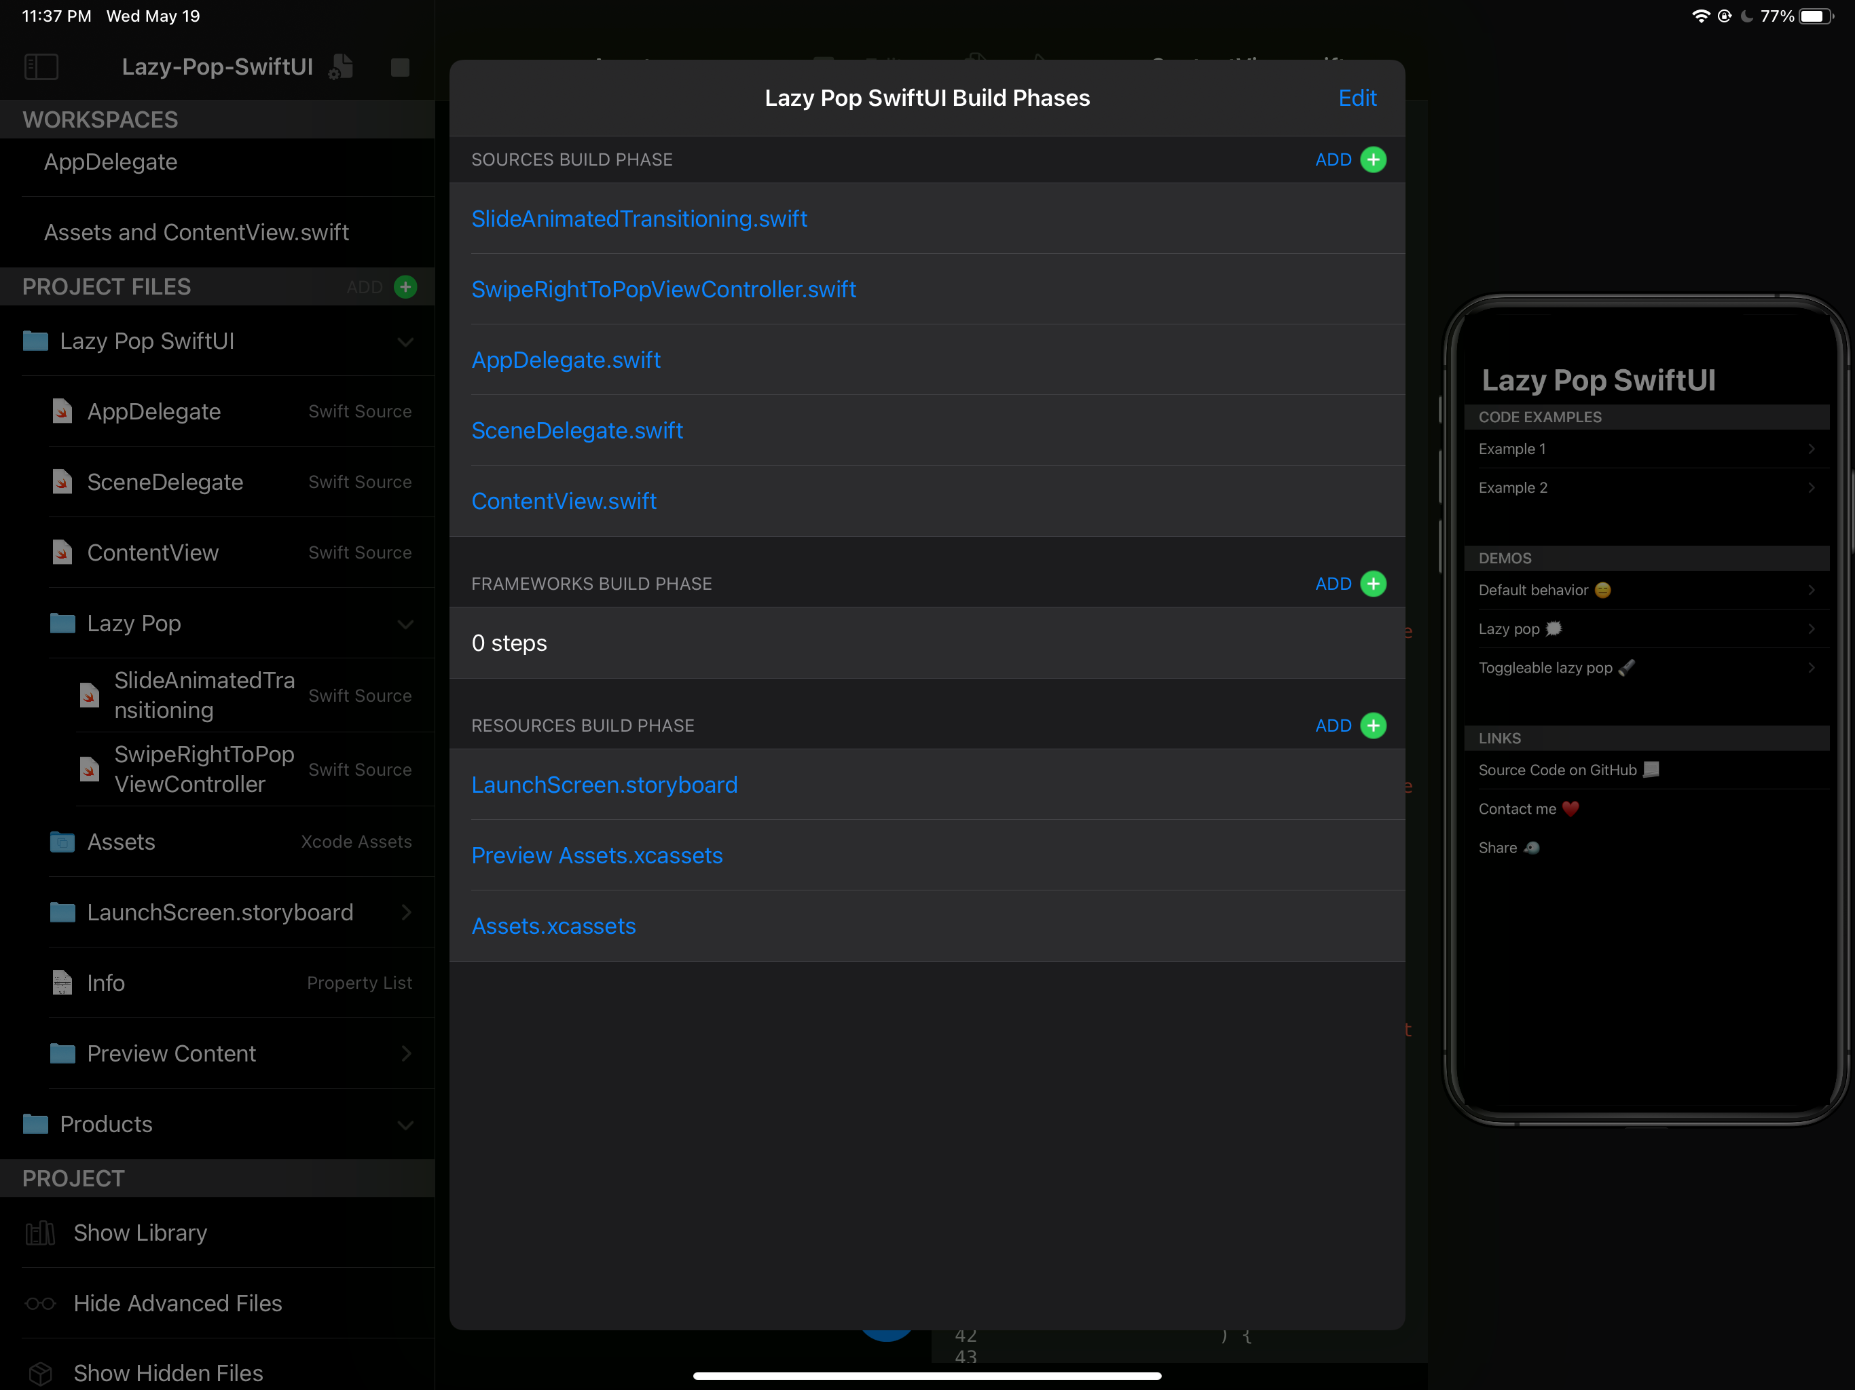Toggle Hide Advanced Files
Screen dimensions: 1855x1390
coord(177,1304)
